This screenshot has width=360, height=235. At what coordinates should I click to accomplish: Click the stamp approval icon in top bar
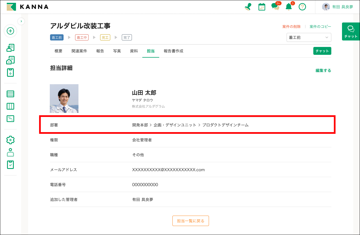(x=248, y=7)
